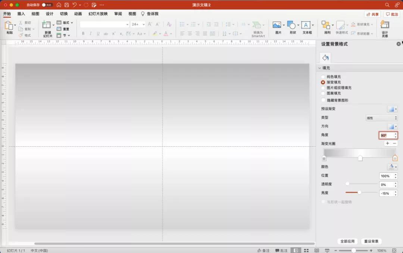Screen dimensions: 403x253
Task: Toggle the 自动保存 autosave switch
Action: point(47,5)
